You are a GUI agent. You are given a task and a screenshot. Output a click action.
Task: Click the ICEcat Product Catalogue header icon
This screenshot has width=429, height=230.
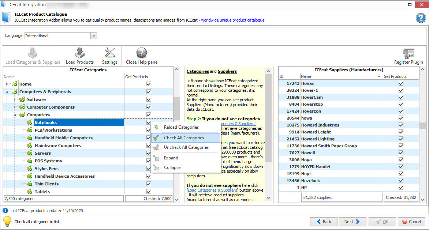[x=6, y=17]
